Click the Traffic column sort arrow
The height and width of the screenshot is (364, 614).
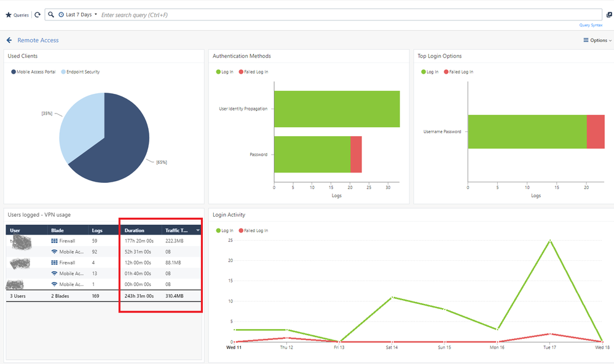click(x=197, y=231)
